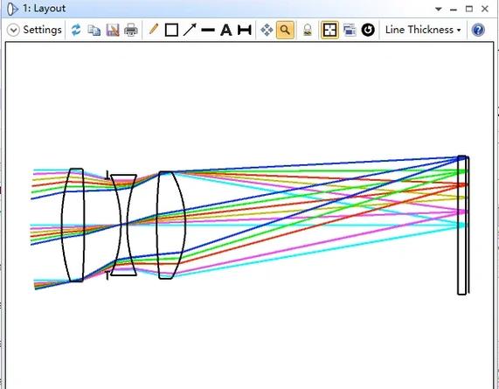This screenshot has width=499, height=389.
Task: Open the blue Help question icon
Action: [x=478, y=31]
